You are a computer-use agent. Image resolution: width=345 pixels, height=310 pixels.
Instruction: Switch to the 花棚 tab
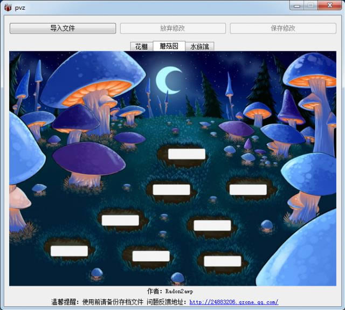[x=141, y=47]
